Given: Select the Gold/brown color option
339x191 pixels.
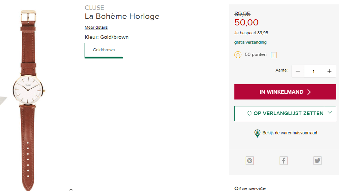Looking at the screenshot, I should tap(104, 50).
